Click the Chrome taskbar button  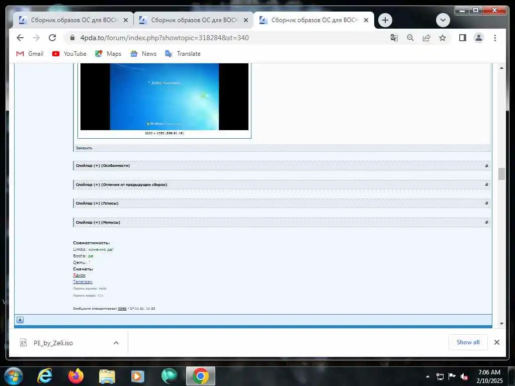click(x=200, y=376)
